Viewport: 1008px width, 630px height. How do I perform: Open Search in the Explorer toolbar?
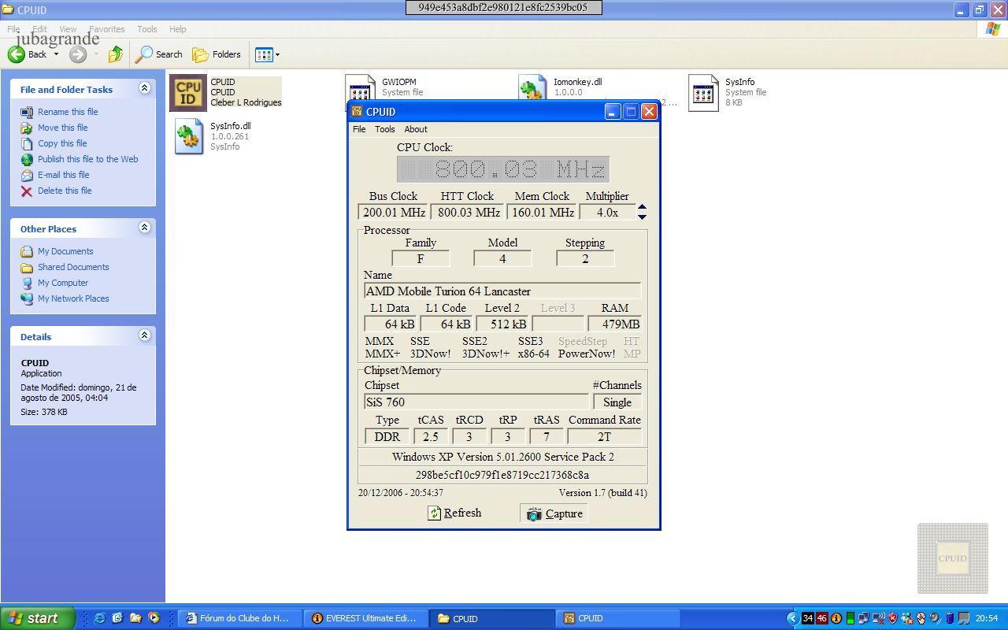[x=159, y=54]
